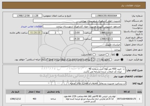Click the general description text area
The height and width of the screenshot is (106, 150).
click(x=72, y=70)
